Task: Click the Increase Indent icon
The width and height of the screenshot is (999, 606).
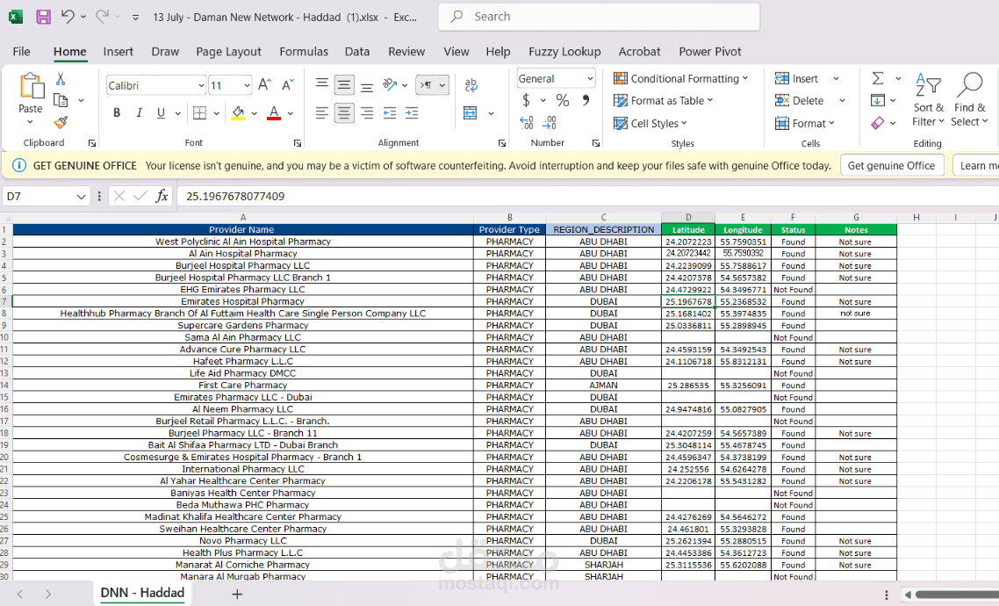Action: click(x=412, y=112)
